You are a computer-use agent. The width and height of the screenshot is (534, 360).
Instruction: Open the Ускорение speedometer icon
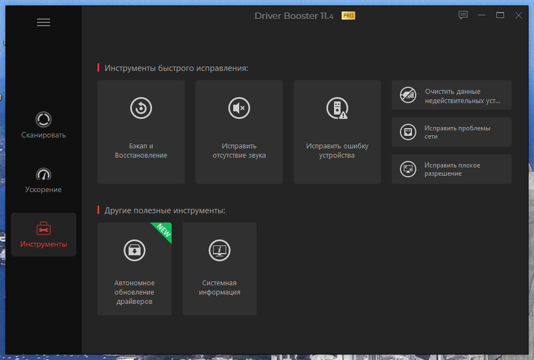44,174
